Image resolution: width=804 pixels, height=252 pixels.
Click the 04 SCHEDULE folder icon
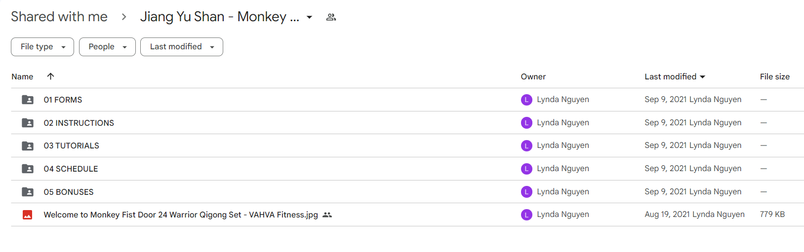[28, 169]
